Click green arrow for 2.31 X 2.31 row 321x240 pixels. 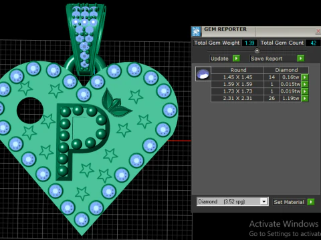[305, 99]
